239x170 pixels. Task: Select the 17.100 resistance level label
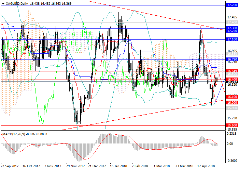232,40
